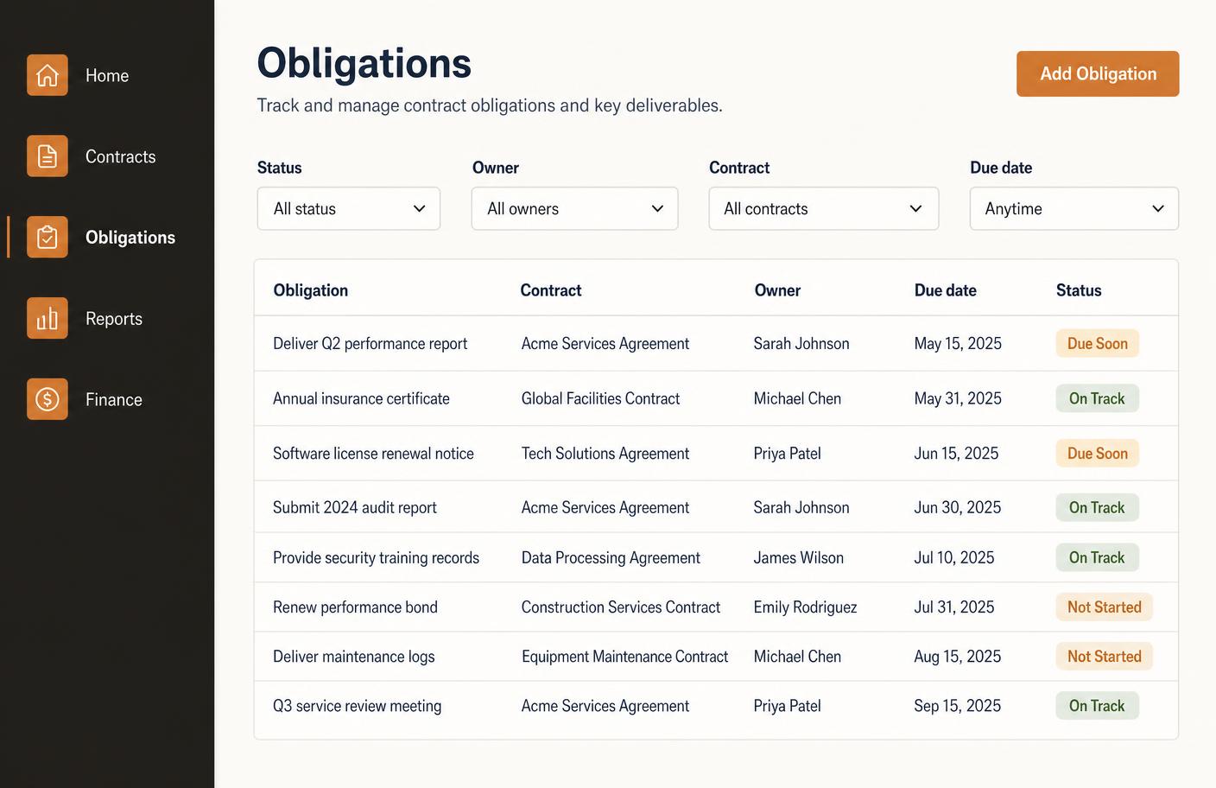1216x788 pixels.
Task: Open the All owners dropdown
Action: [x=574, y=209]
